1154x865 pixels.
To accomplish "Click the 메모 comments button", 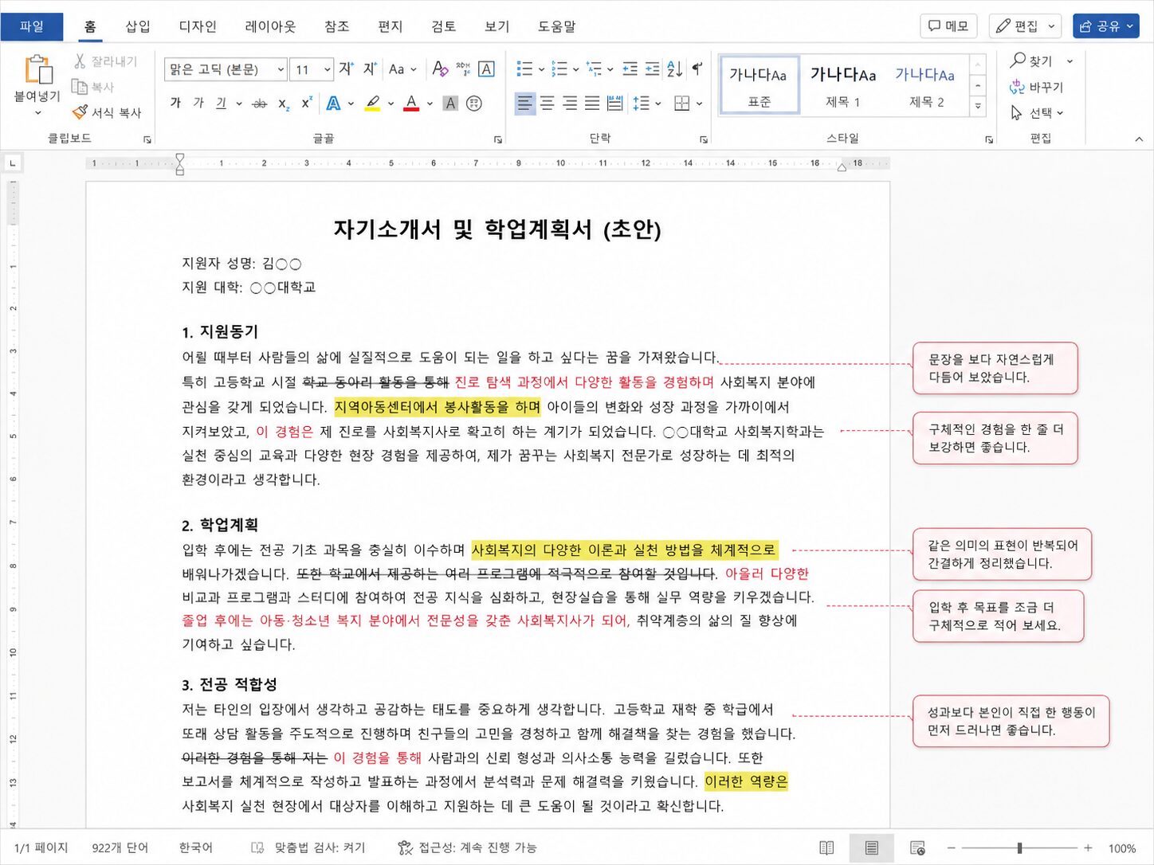I will coord(948,26).
